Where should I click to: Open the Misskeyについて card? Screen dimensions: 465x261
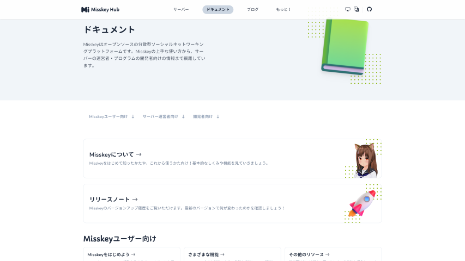click(x=232, y=159)
